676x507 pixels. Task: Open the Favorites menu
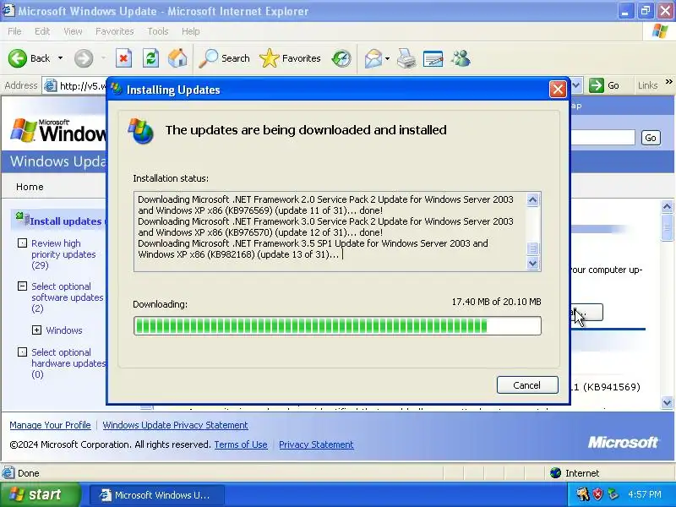(114, 31)
